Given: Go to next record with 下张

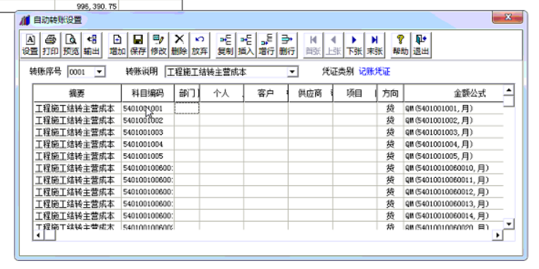Looking at the screenshot, I should tap(354, 44).
